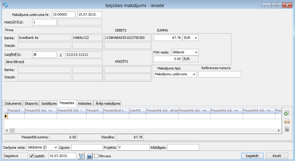Click the Piesaistītā dok. nu... column header
Viewport: 295px width, 161px height.
click(x=41, y=110)
